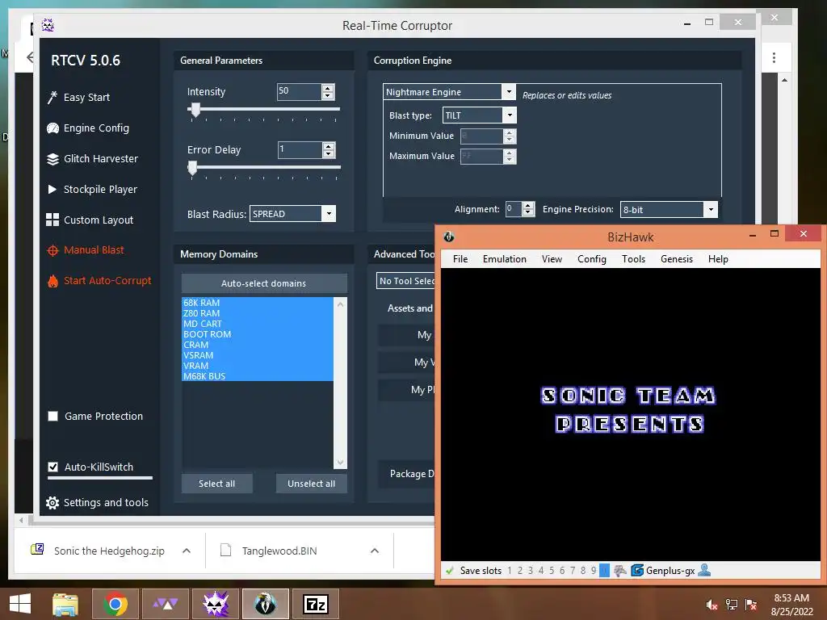Screen dimensions: 827x620
Task: Click user profile icon in BizHawk status bar
Action: 704,570
